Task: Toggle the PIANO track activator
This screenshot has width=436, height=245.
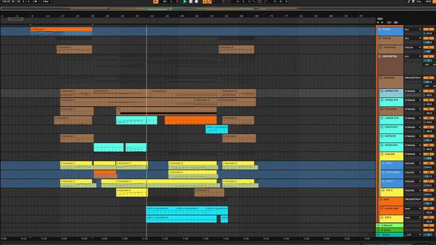Action: coord(429,29)
